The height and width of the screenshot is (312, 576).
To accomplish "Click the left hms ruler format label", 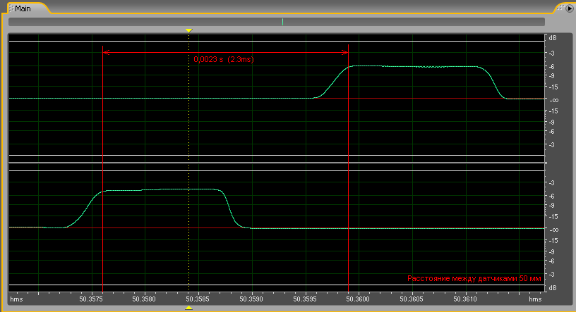I will pos(16,299).
